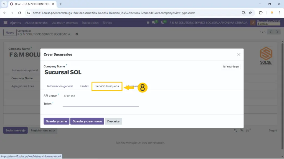Click the gear icon beside company breadcrumb
The image size is (284, 159).
pyautogui.click(x=77, y=34)
